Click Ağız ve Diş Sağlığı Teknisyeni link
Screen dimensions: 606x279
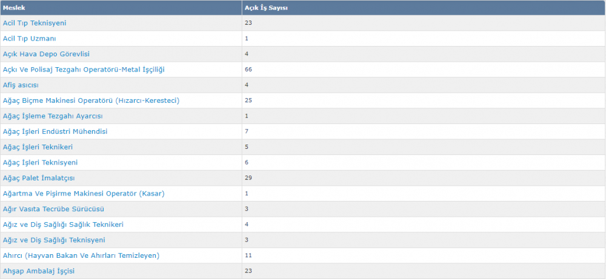pos(54,240)
